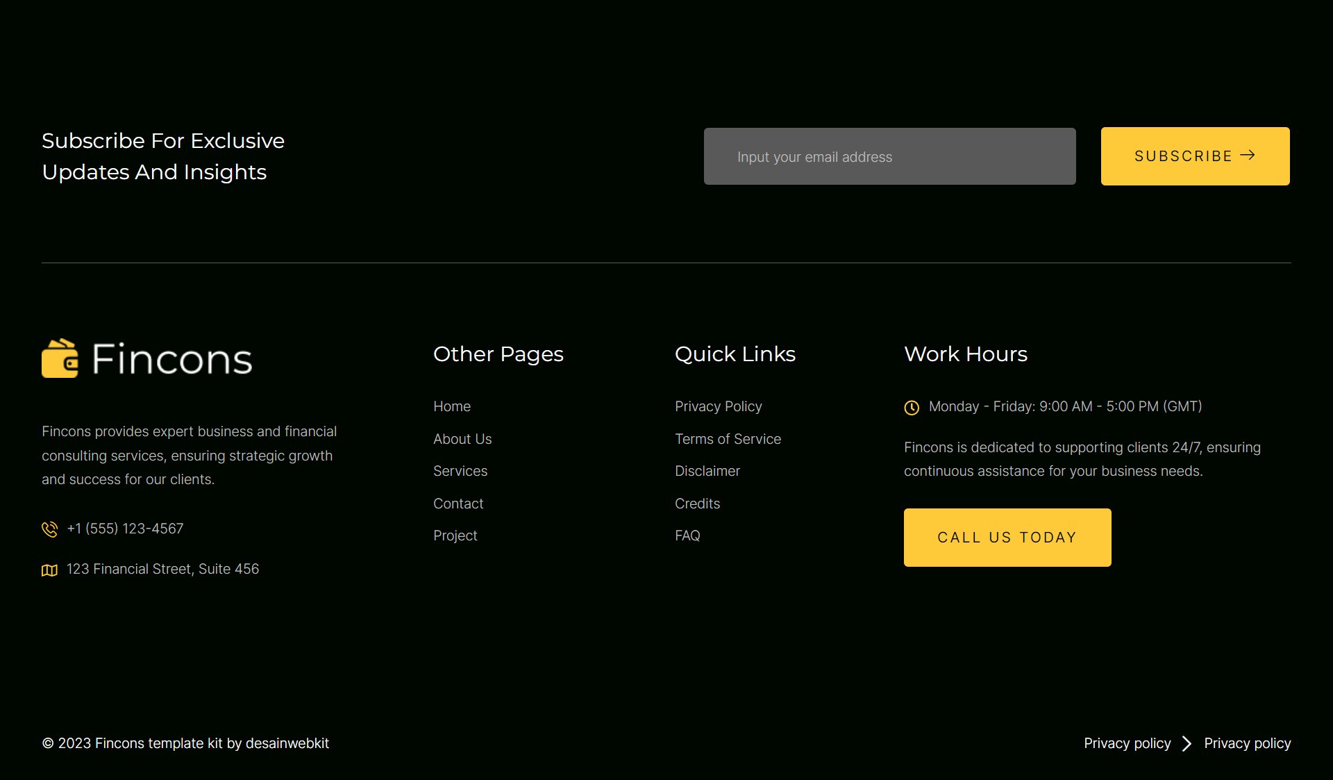Click the Quick Links heading
The height and width of the screenshot is (780, 1333).
point(735,354)
